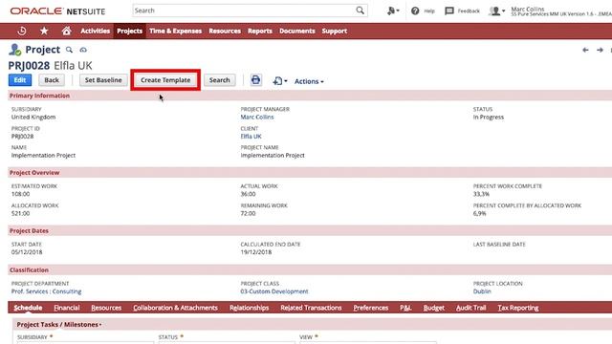Click the magnifier icon beside Project title
Viewport: 612px width, 344px height.
pyautogui.click(x=69, y=50)
